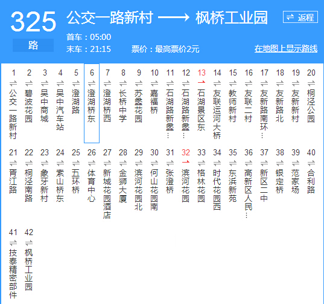Viewport: 324px width, 304px height.
Task: Select stop 18 友新路北
Action: pyautogui.click(x=280, y=106)
